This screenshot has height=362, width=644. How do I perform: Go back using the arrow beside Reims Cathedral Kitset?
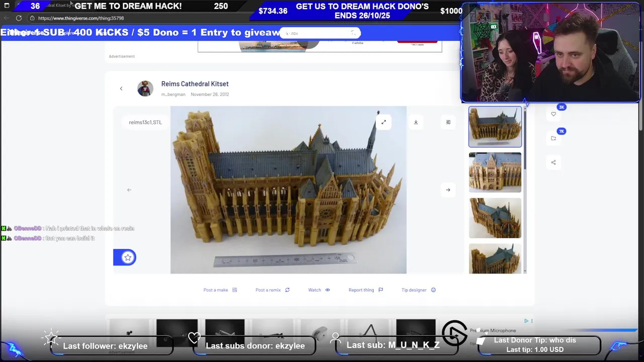pyautogui.click(x=121, y=88)
